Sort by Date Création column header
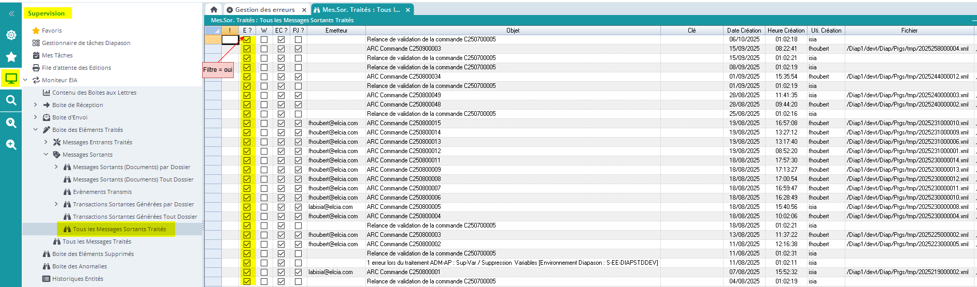This screenshot has width=977, height=287. [x=744, y=31]
